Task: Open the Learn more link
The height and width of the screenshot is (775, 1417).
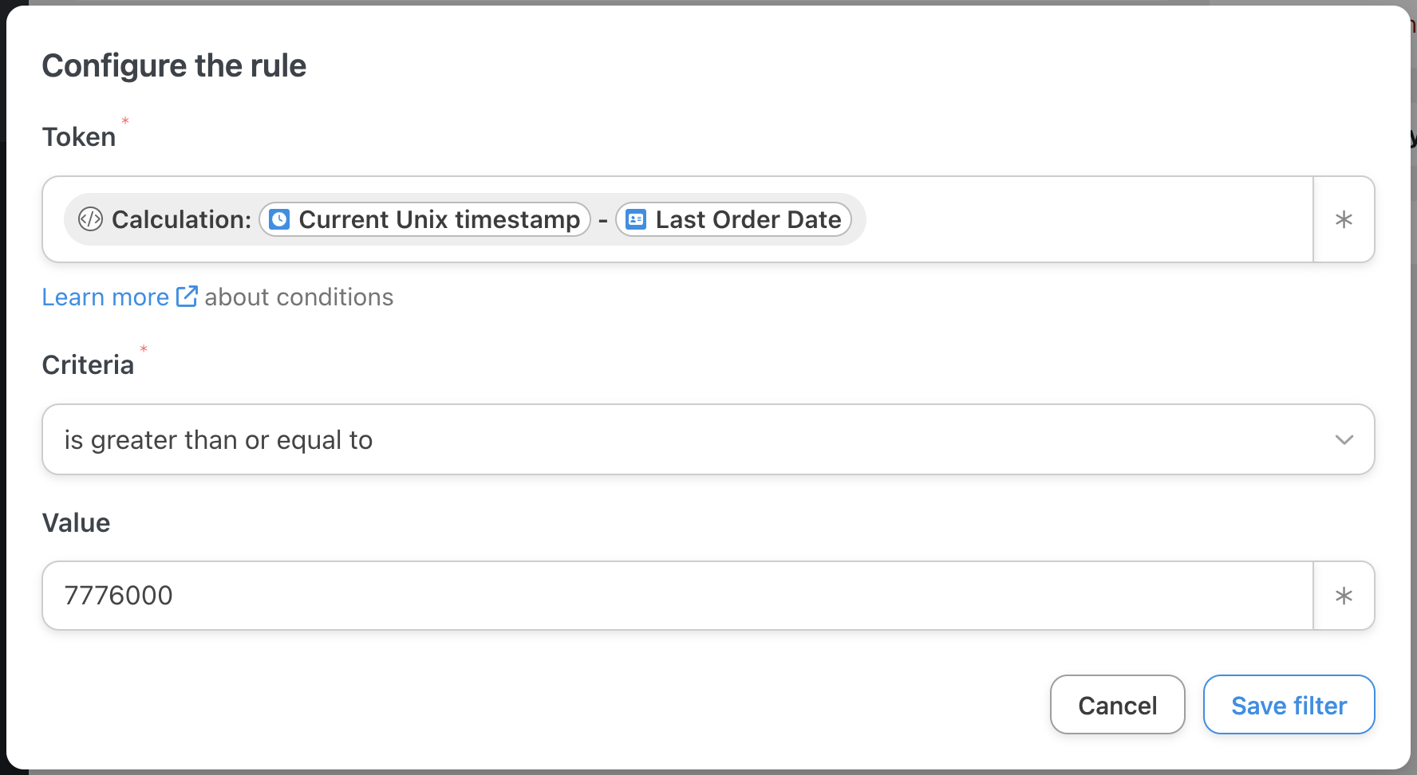Action: coord(105,297)
